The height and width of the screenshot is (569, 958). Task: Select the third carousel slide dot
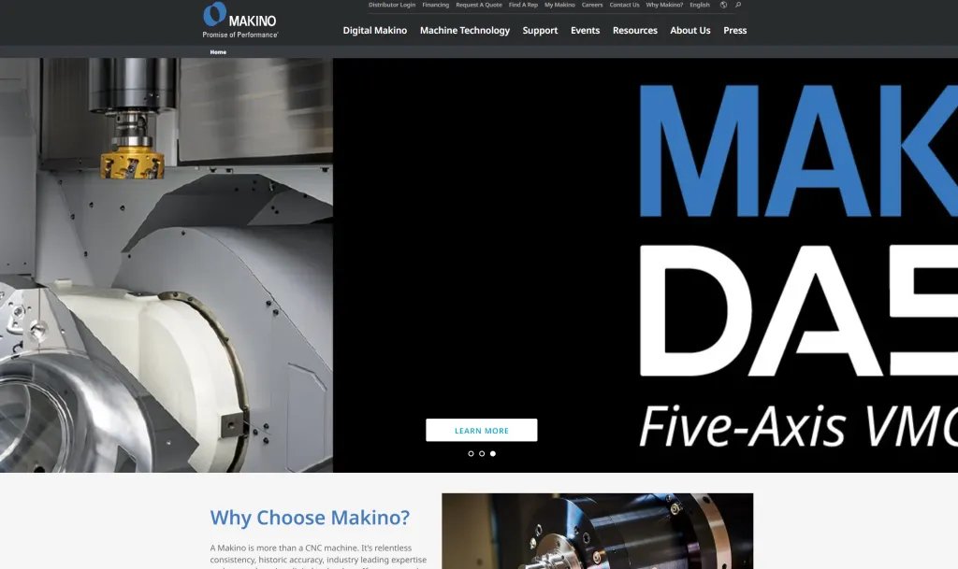click(493, 454)
